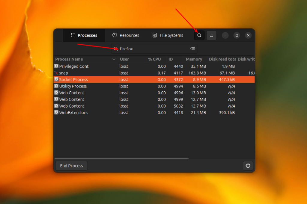Sort processes by Memory column
307x204 pixels.
(194, 59)
